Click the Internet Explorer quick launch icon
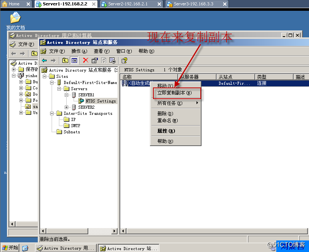 [25, 248]
